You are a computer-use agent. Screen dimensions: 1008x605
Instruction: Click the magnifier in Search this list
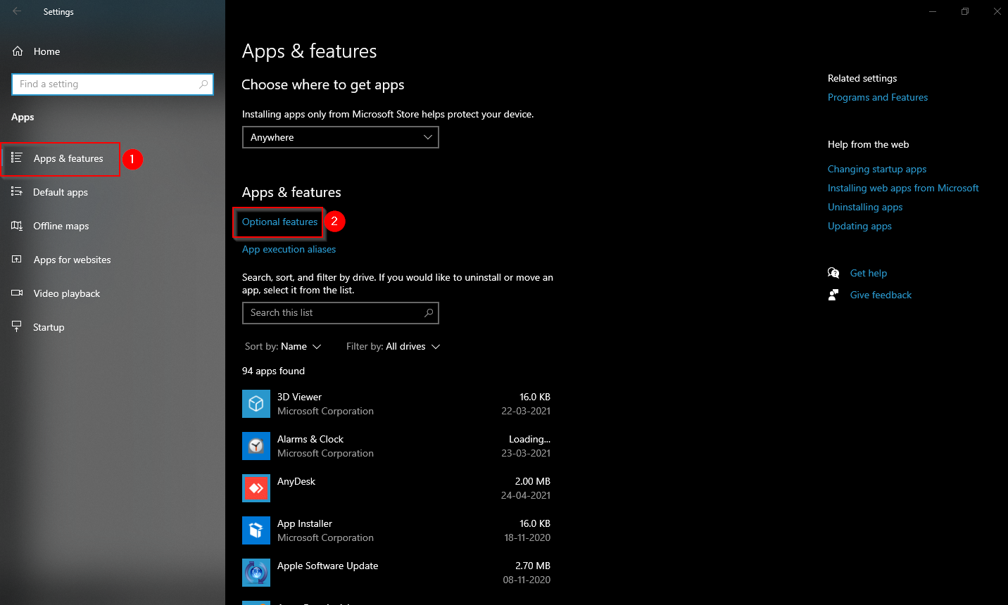pos(429,312)
